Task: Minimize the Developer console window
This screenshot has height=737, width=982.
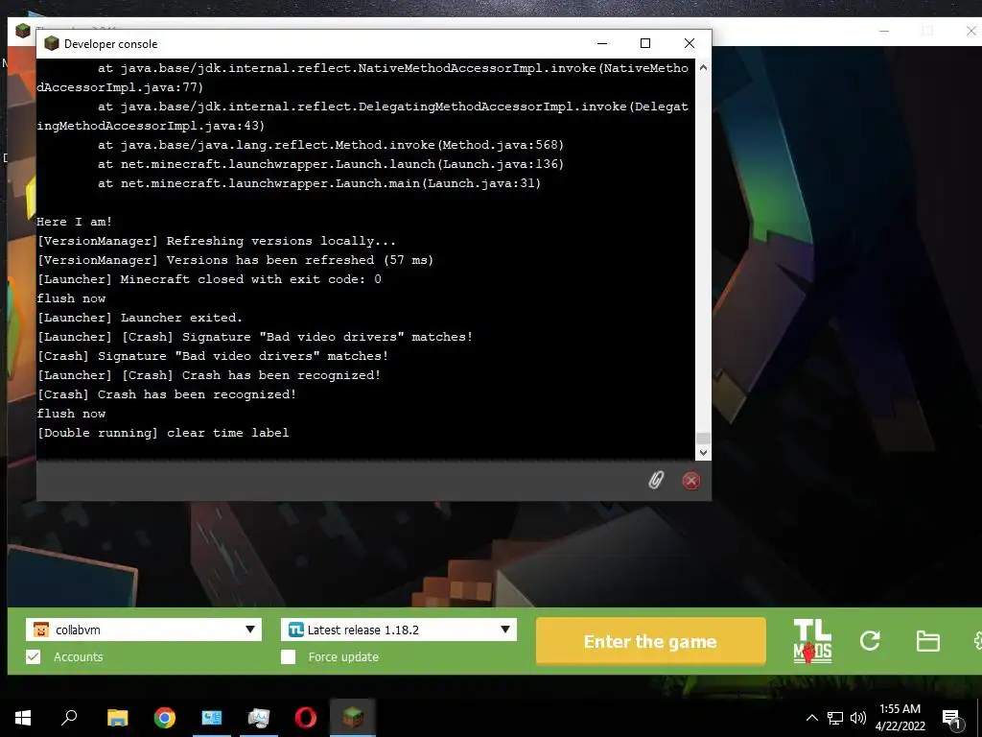Action: click(602, 43)
